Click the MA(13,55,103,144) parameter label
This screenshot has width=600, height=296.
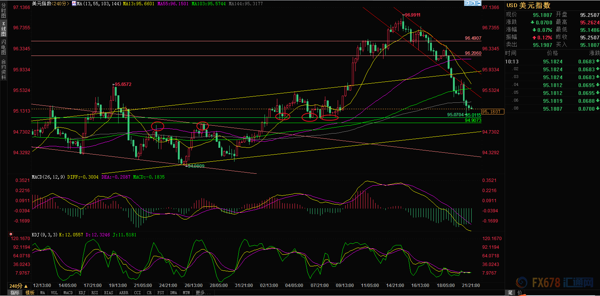point(99,3)
